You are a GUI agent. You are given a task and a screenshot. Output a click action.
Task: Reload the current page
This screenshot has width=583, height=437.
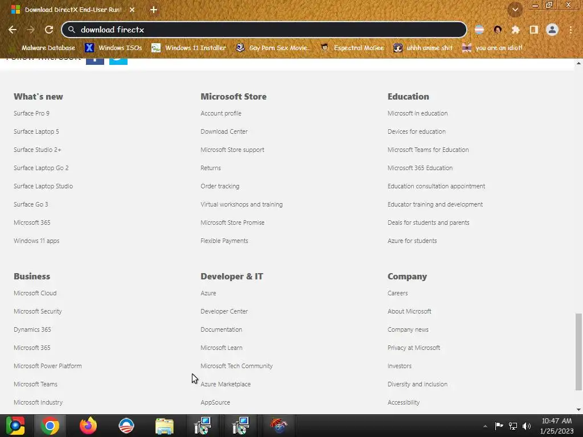[49, 30]
